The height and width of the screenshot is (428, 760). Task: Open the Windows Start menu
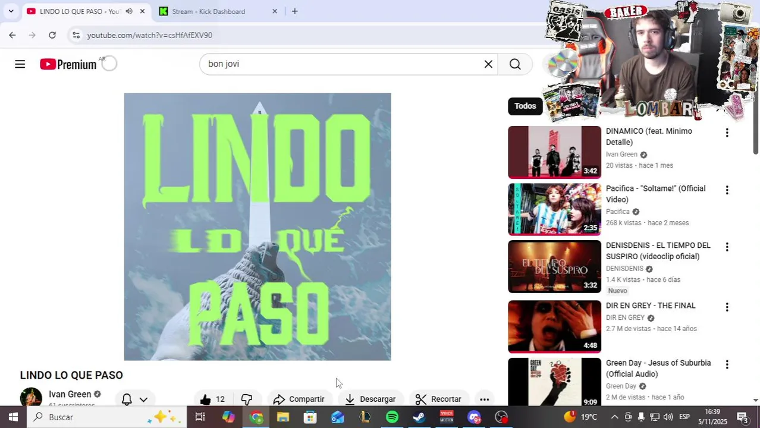pos(12,417)
